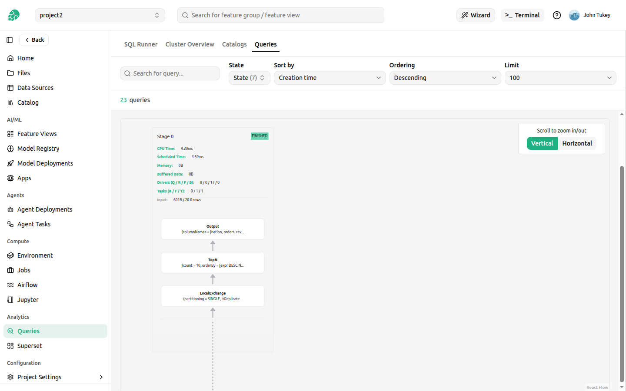Switch layout to Horizontal
The height and width of the screenshot is (391, 626).
(x=577, y=143)
